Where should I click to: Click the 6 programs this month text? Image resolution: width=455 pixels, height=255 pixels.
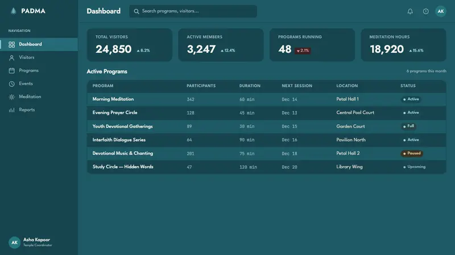(426, 71)
